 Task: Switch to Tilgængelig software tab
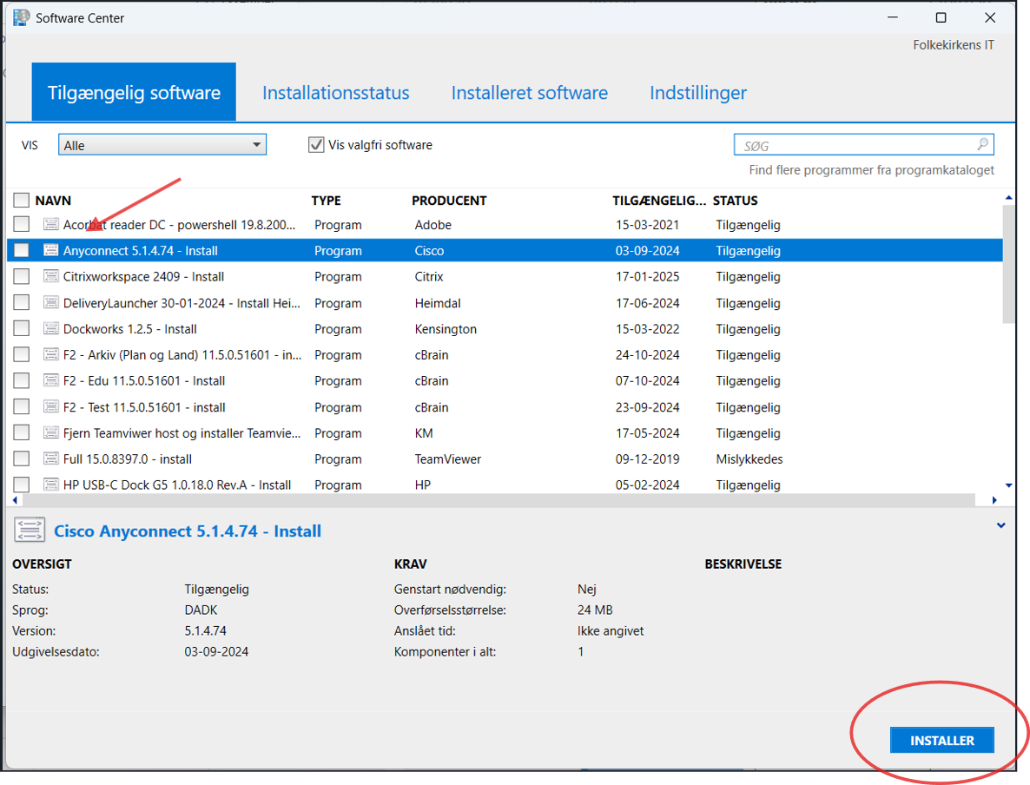coord(134,92)
